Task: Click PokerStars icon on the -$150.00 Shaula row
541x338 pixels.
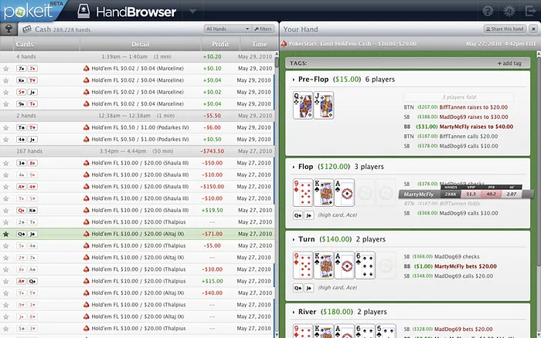Action: pyautogui.click(x=86, y=187)
